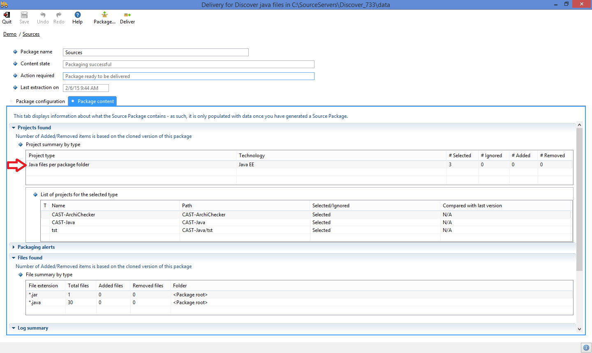The height and width of the screenshot is (353, 592).
Task: Select the CAST-ArchiChecker project row
Action: click(74, 215)
